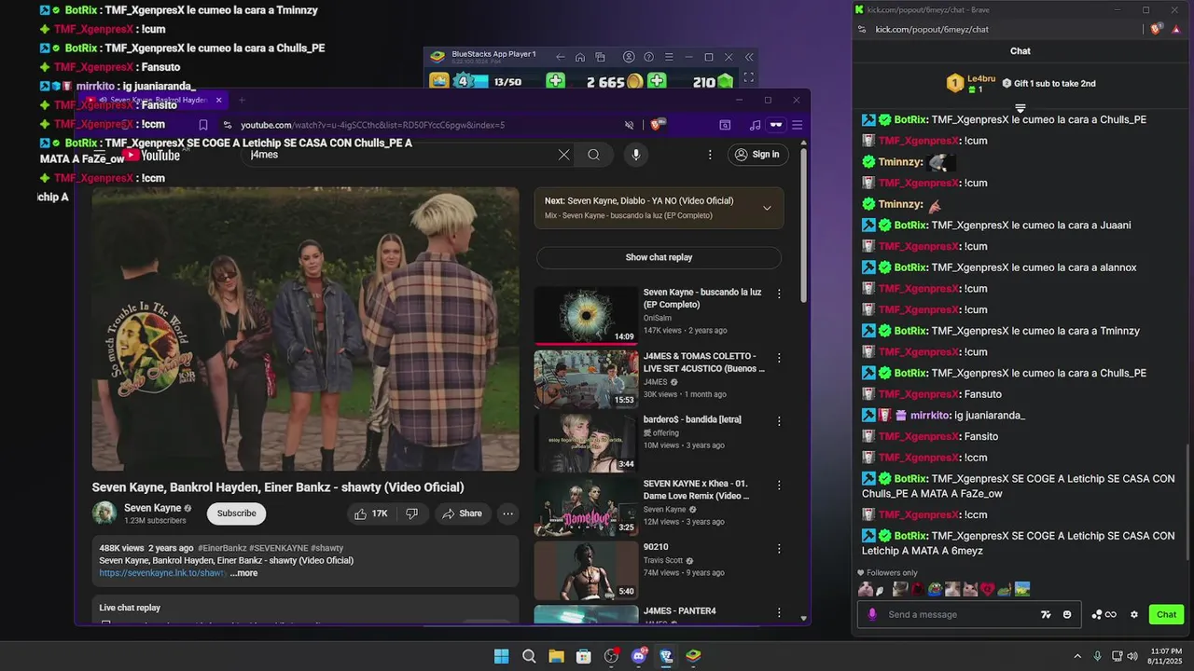Open Brave Shields icon in YouTube window

[x=658, y=124]
